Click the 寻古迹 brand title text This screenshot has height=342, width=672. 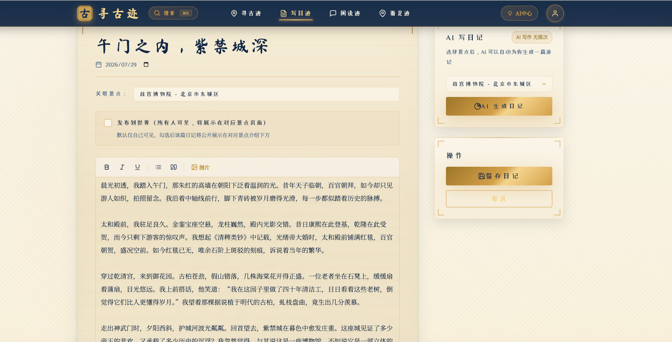pyautogui.click(x=118, y=13)
